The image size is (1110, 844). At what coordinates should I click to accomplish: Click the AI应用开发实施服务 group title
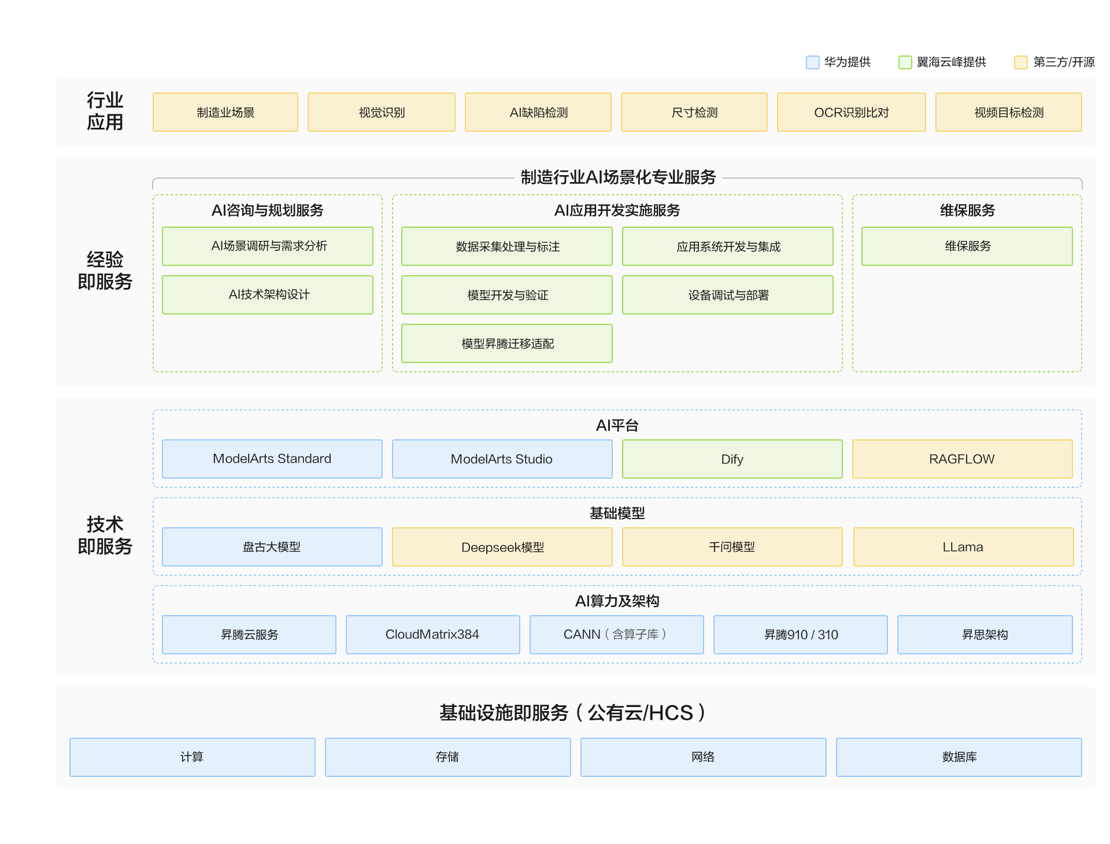point(617,210)
